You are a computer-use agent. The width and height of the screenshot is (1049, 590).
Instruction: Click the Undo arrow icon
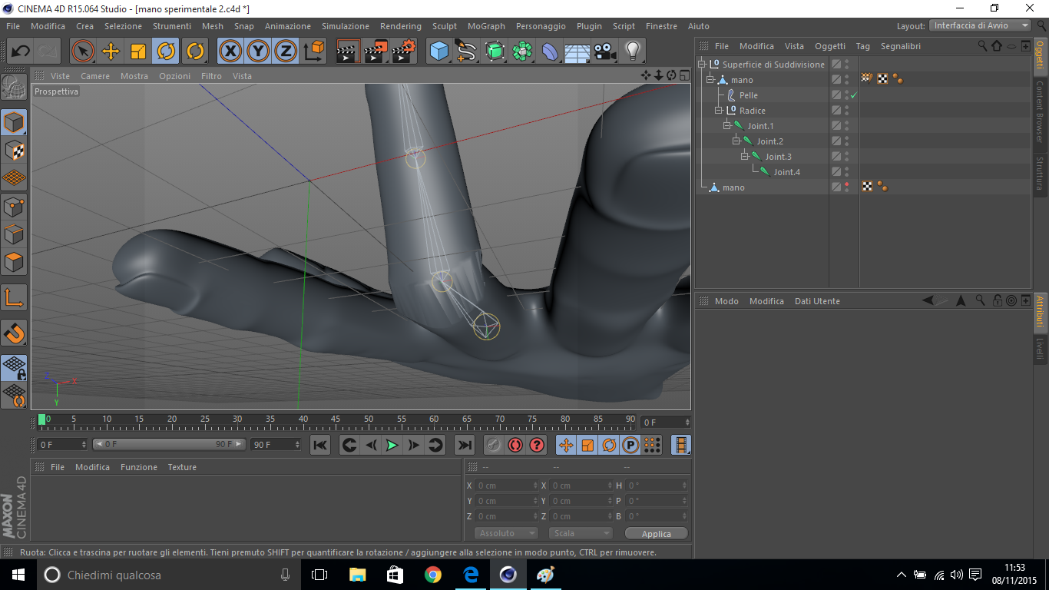tap(21, 51)
